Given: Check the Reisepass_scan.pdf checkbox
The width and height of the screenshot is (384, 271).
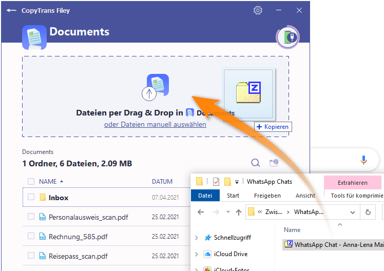Looking at the screenshot, I should point(31,256).
